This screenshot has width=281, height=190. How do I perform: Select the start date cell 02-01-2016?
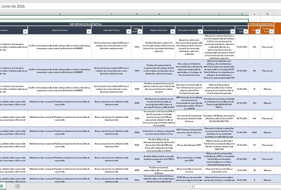pyautogui.click(x=242, y=119)
